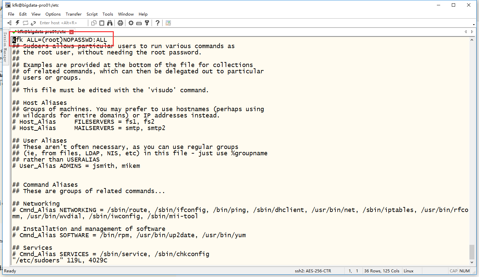Open the View menu
The image size is (479, 277).
click(36, 14)
